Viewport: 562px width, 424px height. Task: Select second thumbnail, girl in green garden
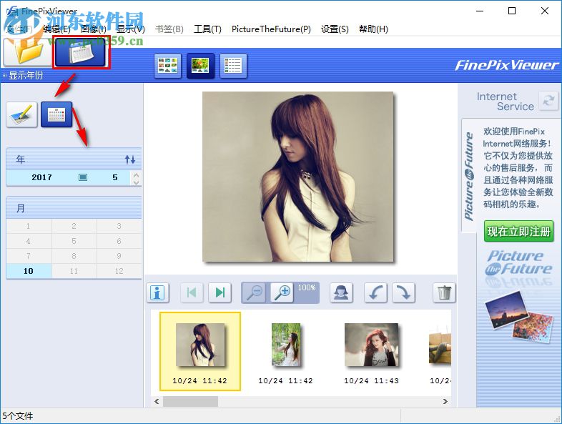pos(286,345)
